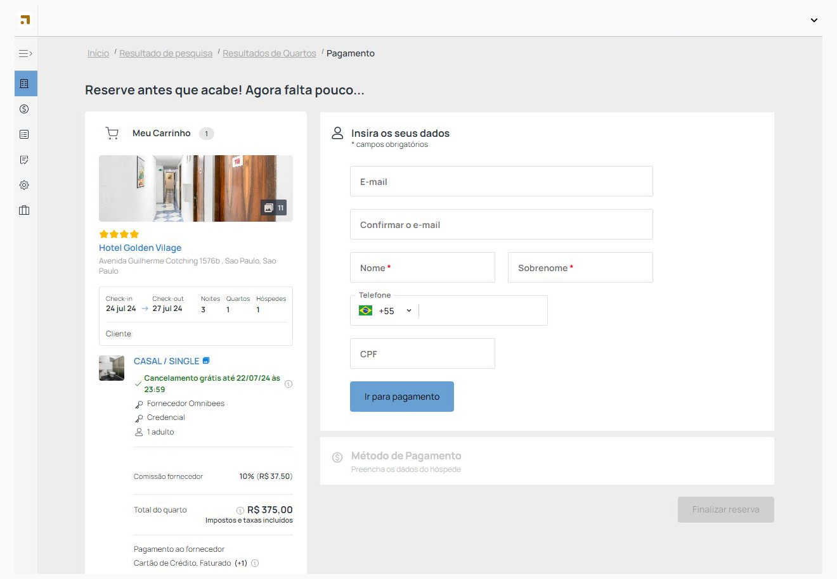Screen dimensions: 837x579
Task: Open photo gallery badge showing 11 images
Action: pyautogui.click(x=274, y=208)
